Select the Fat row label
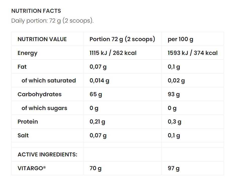The width and height of the screenshot is (240, 187). point(22,67)
